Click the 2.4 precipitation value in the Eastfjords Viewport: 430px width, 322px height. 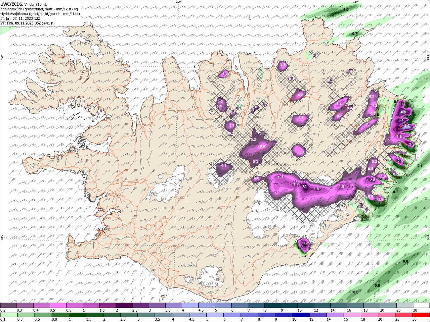click(x=400, y=161)
